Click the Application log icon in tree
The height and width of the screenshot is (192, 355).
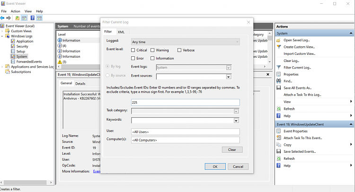[x=13, y=41]
